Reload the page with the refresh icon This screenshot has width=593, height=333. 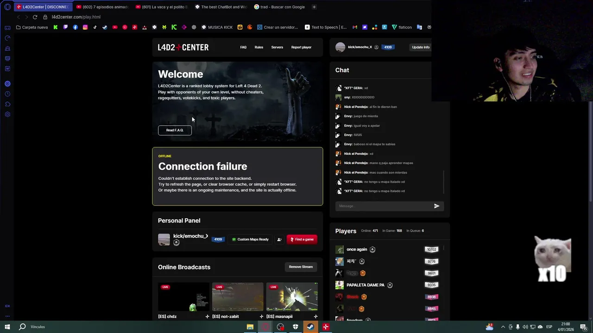point(35,17)
